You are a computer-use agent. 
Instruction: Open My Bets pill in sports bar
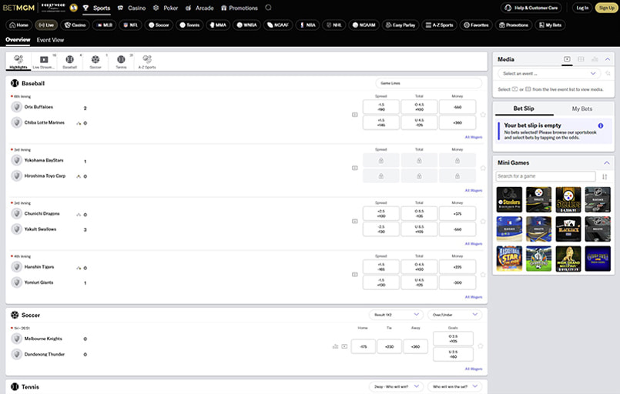(x=550, y=25)
